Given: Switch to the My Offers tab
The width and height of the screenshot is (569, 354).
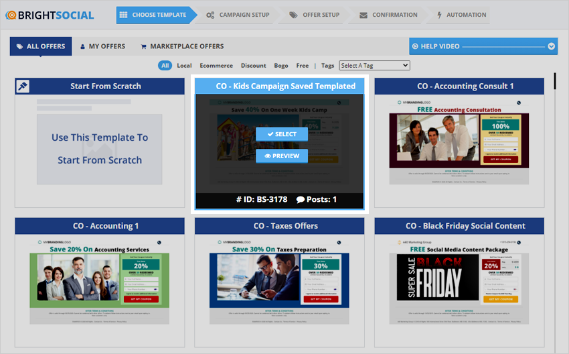Looking at the screenshot, I should tap(102, 46).
